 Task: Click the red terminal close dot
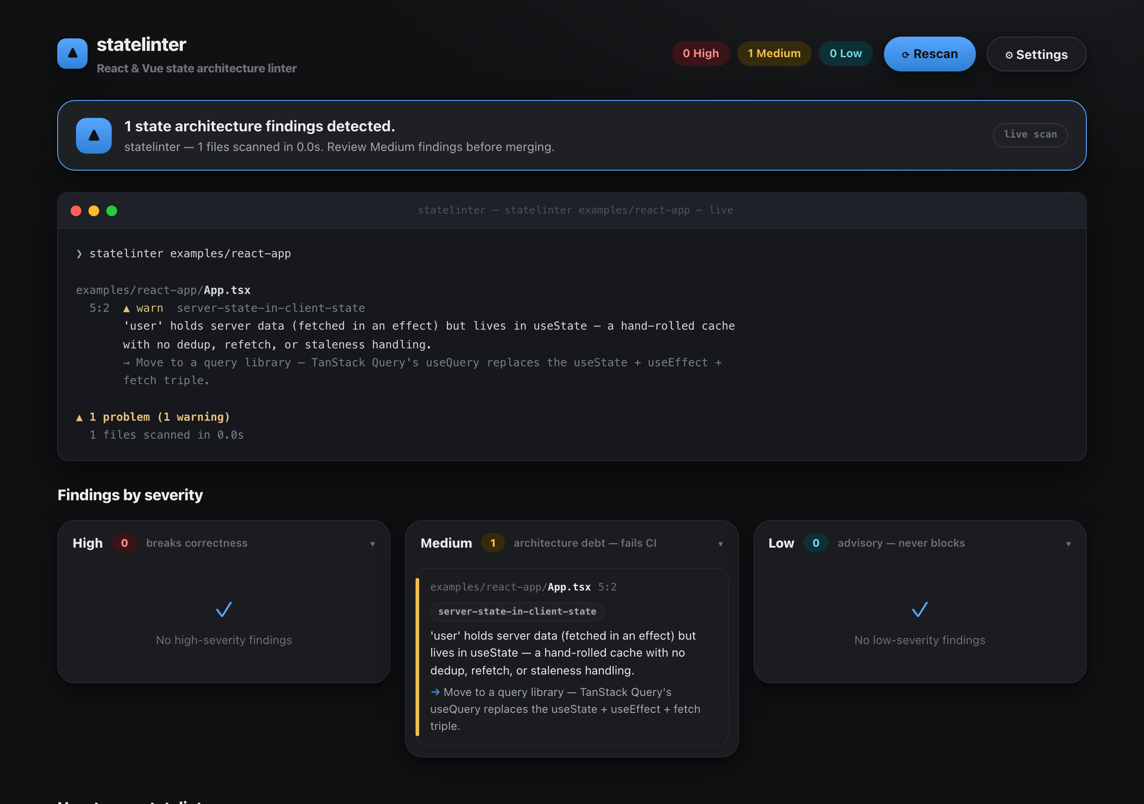click(76, 211)
